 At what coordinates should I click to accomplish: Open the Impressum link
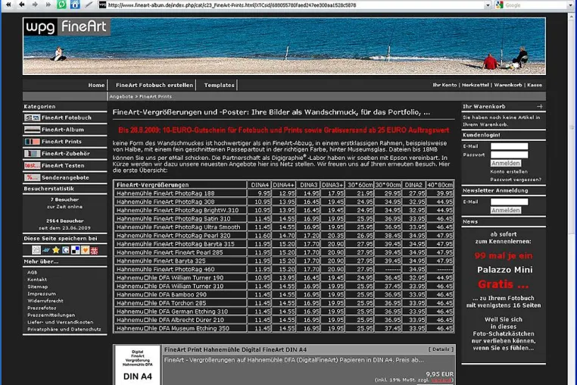(42, 293)
